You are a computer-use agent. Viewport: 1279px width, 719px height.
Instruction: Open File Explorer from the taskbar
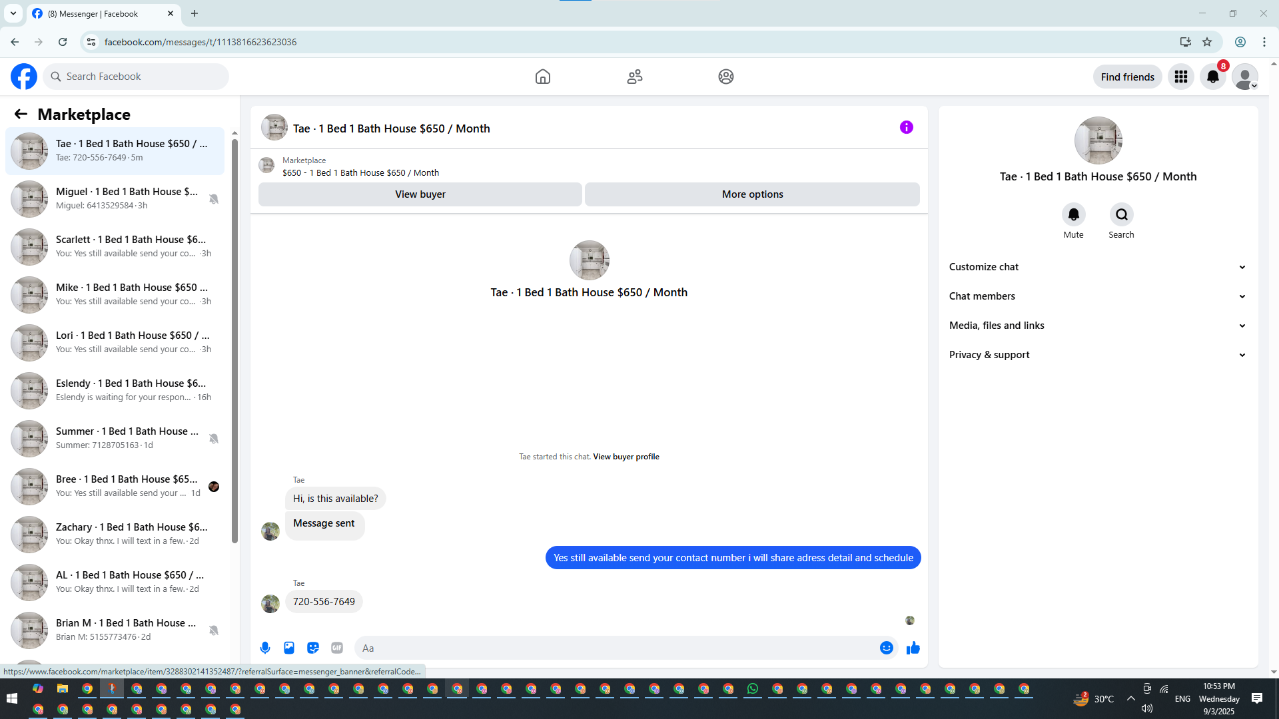[x=63, y=689]
